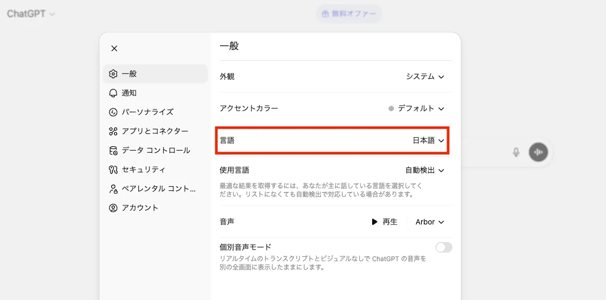606x300 pixels.
Task: Open the Arbor voice dropdown
Action: tap(430, 222)
